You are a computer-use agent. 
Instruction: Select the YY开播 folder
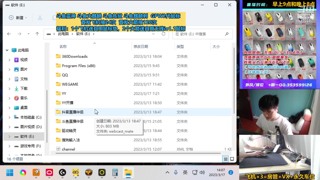143,103
